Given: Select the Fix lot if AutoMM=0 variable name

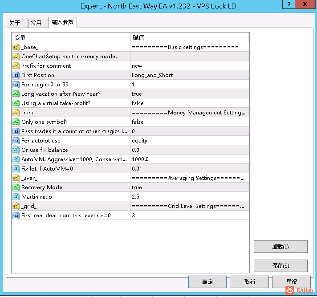Looking at the screenshot, I should pyautogui.click(x=47, y=169).
